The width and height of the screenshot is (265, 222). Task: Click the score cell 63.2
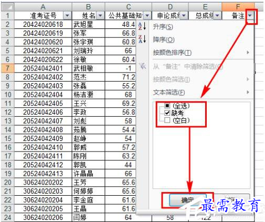click(121, 156)
